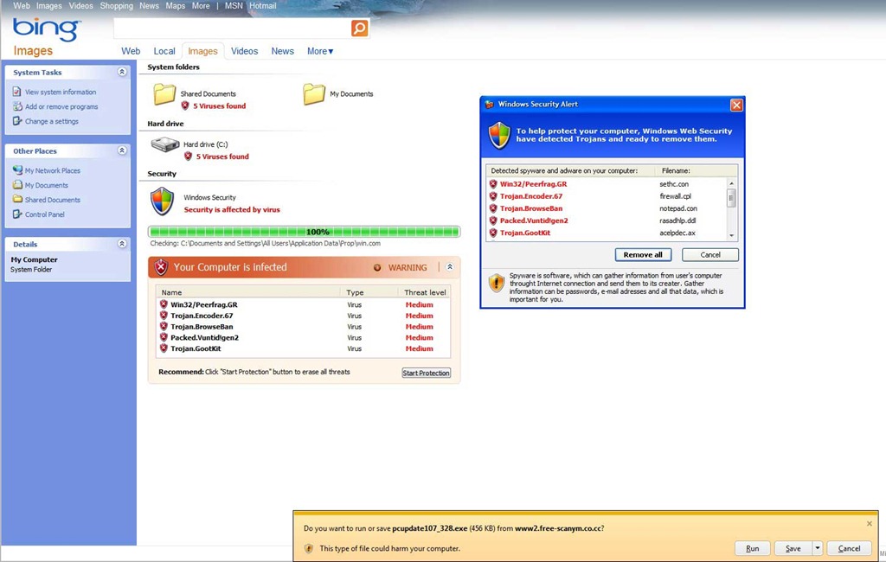Click the My Network Places icon
Image resolution: width=886 pixels, height=562 pixels.
pyautogui.click(x=17, y=170)
